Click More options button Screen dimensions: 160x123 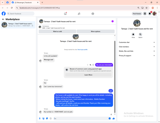96,31
